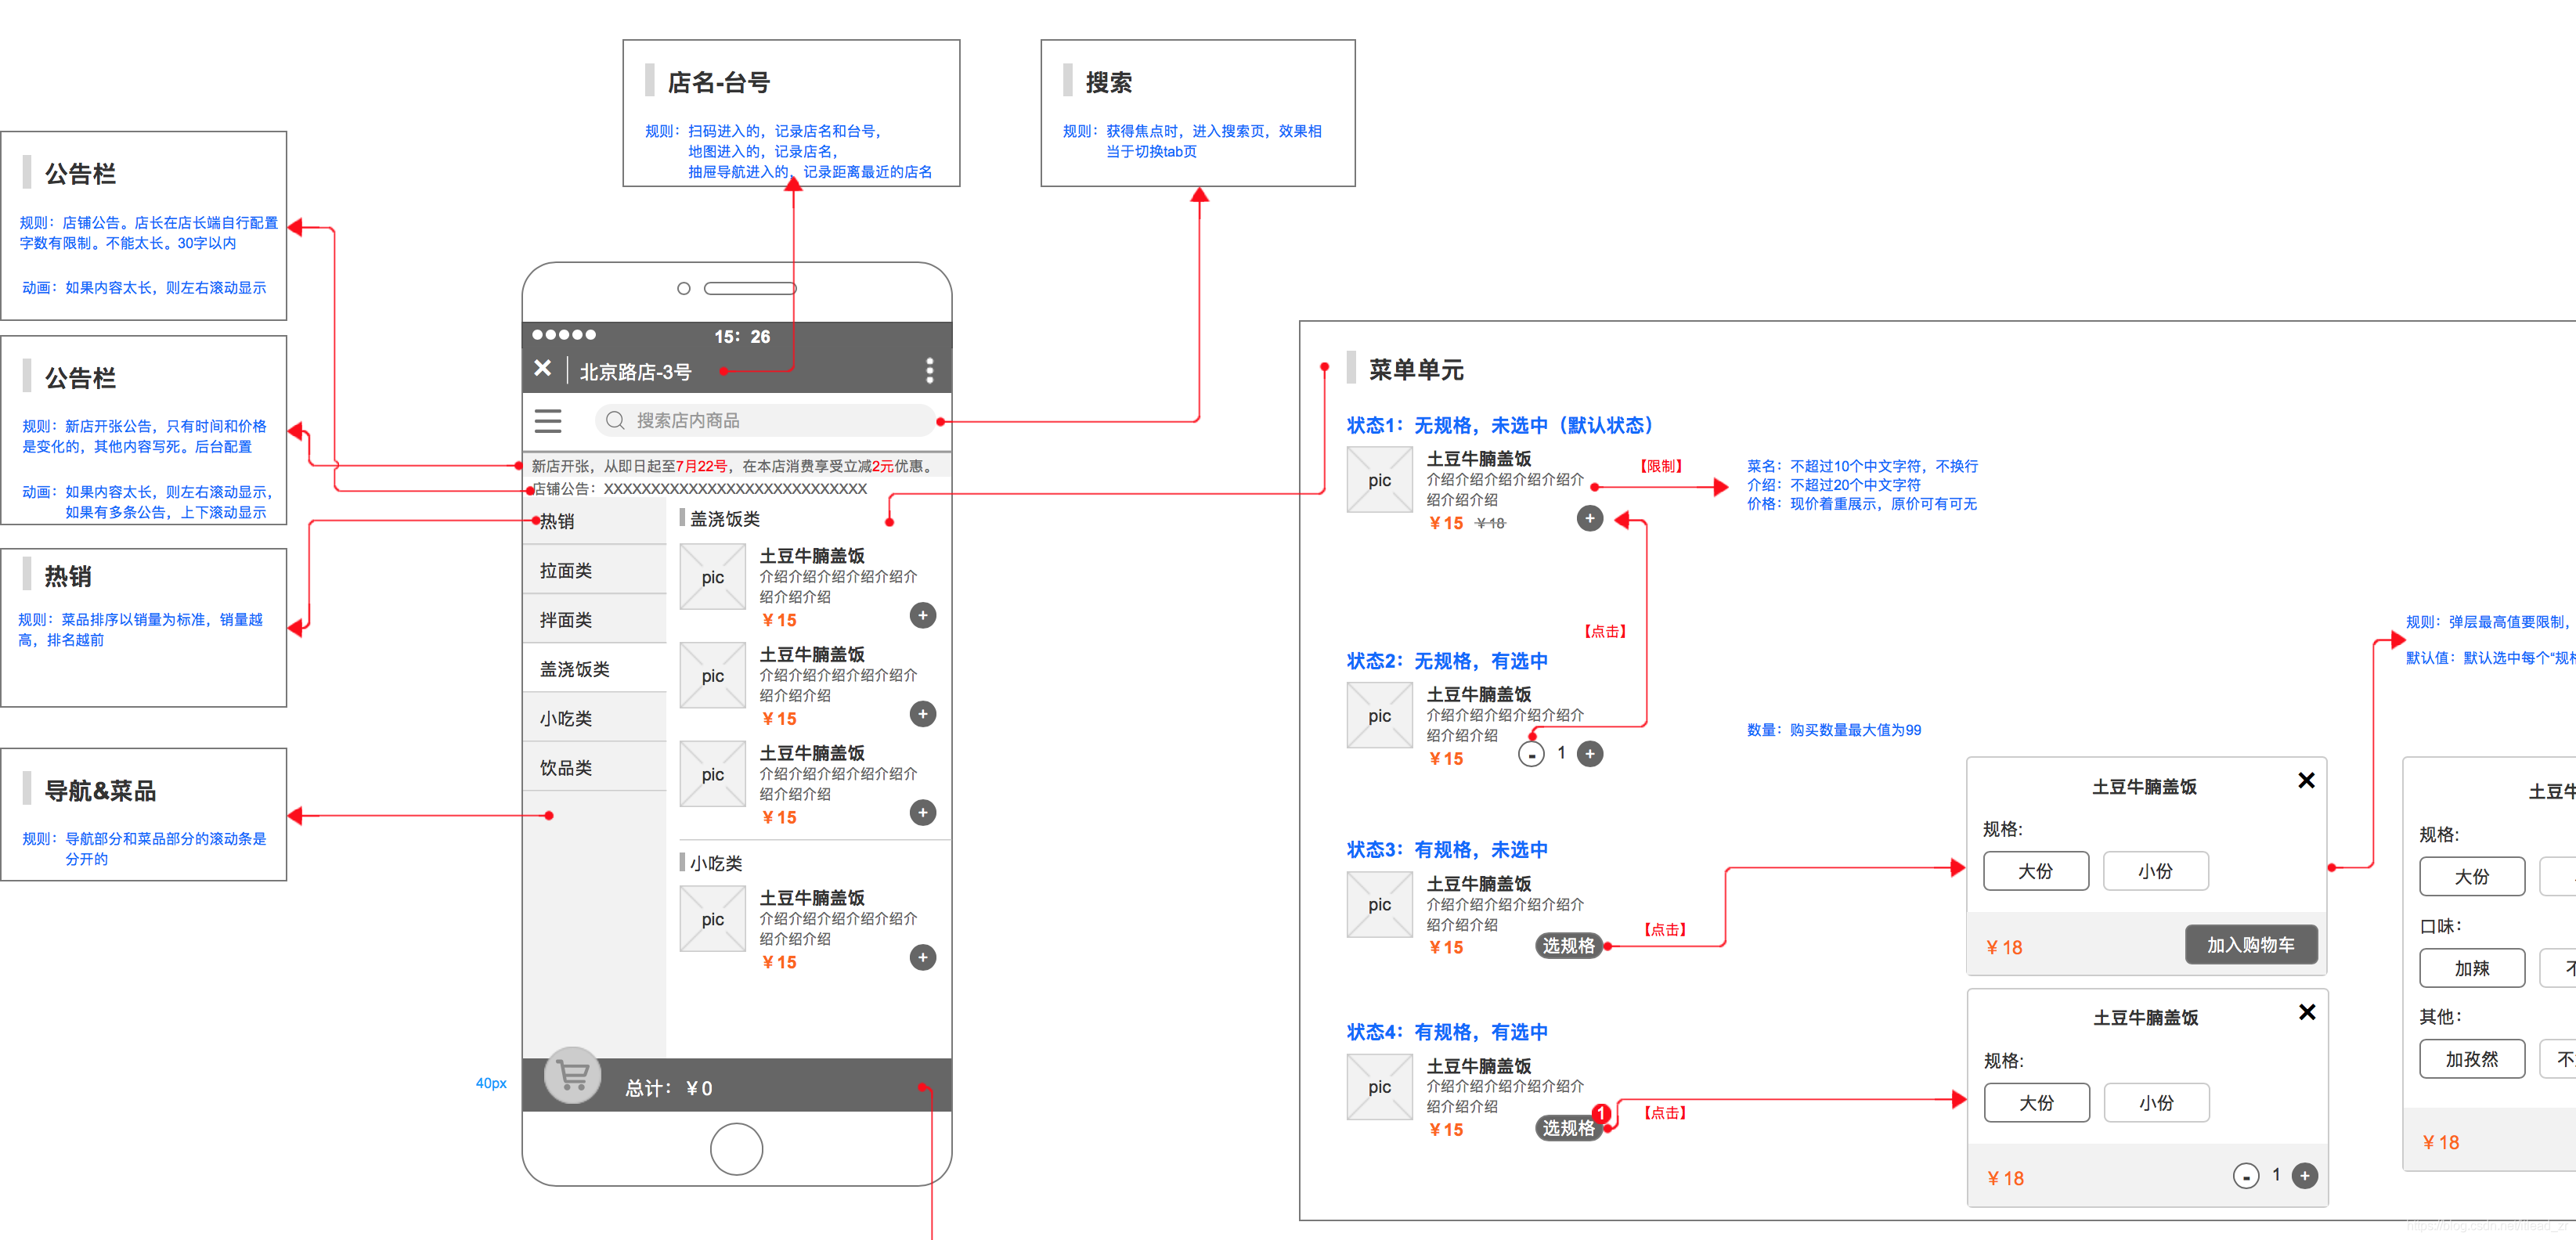The height and width of the screenshot is (1240, 2576).
Task: Choose 小份 in the lower spec popup
Action: pyautogui.click(x=2157, y=1103)
